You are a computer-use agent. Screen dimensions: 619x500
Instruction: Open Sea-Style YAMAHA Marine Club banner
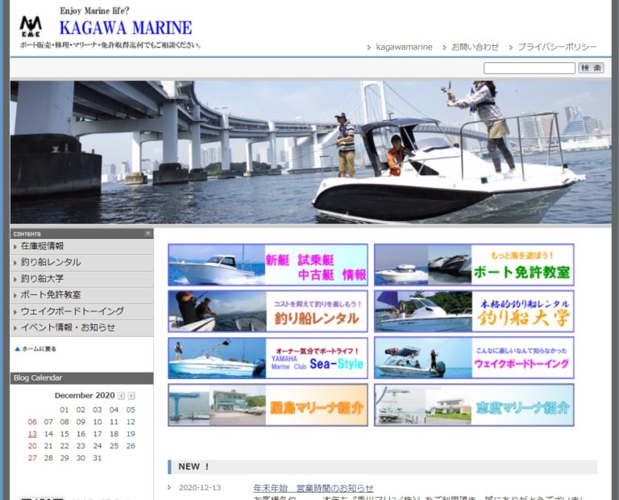tap(268, 358)
